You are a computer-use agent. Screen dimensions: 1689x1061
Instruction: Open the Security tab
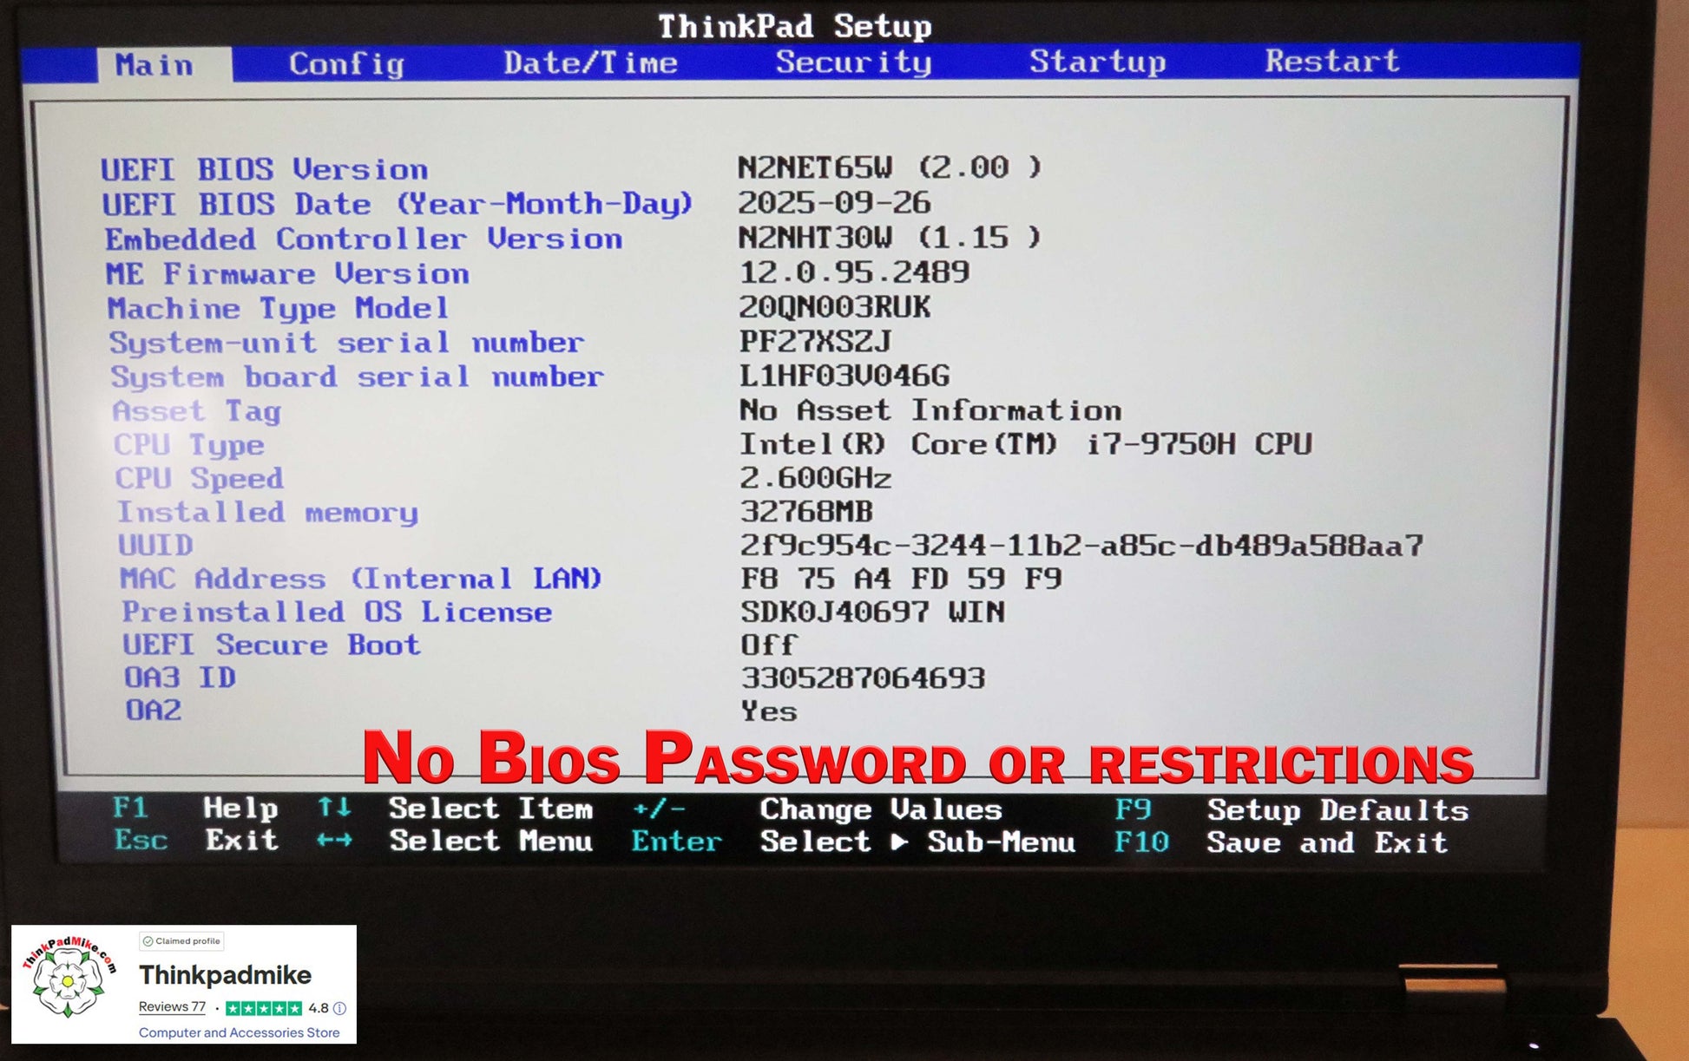[853, 62]
